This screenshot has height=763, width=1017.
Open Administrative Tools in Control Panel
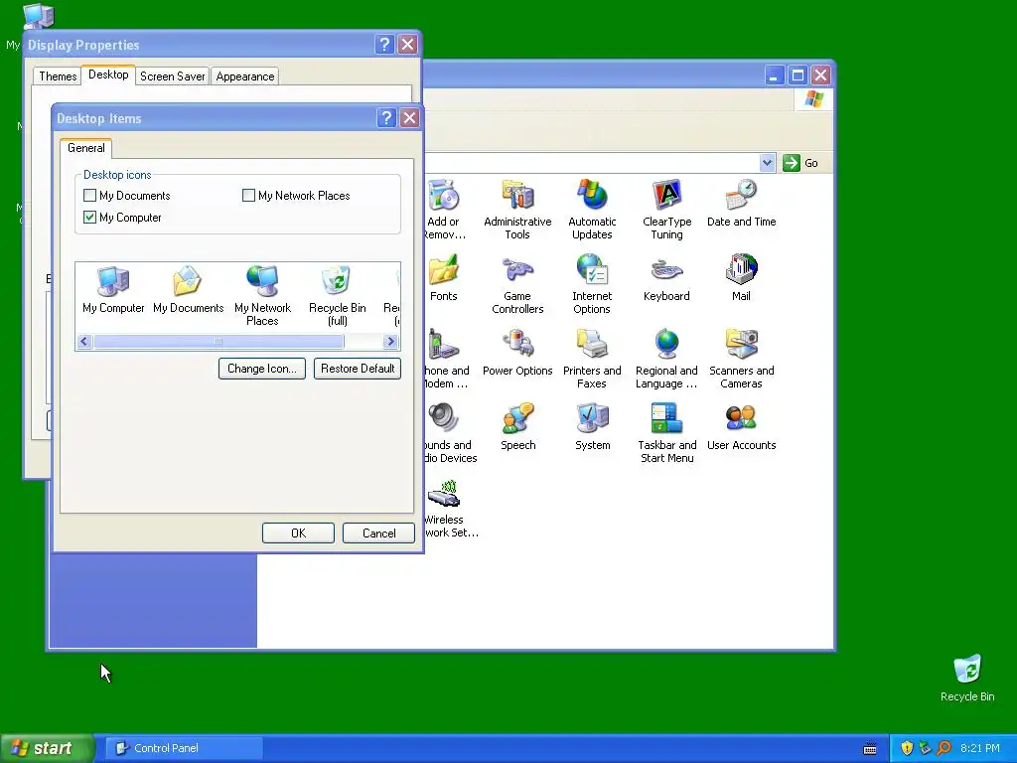click(x=517, y=209)
